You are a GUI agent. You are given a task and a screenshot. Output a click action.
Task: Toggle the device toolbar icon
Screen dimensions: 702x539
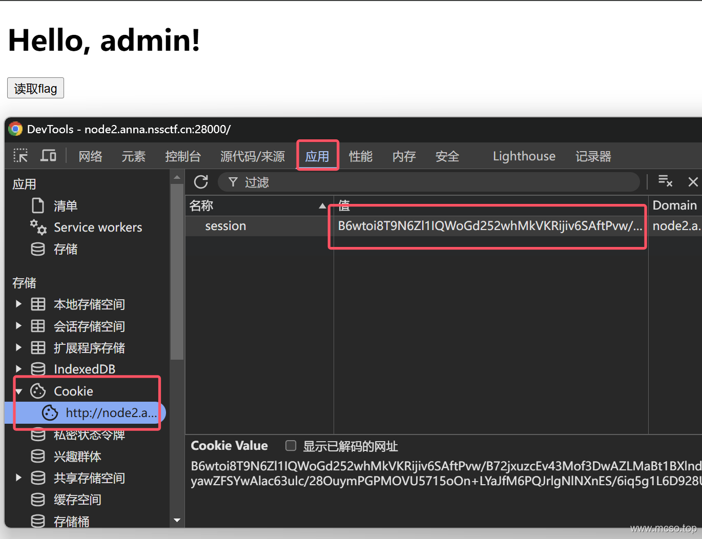point(48,156)
